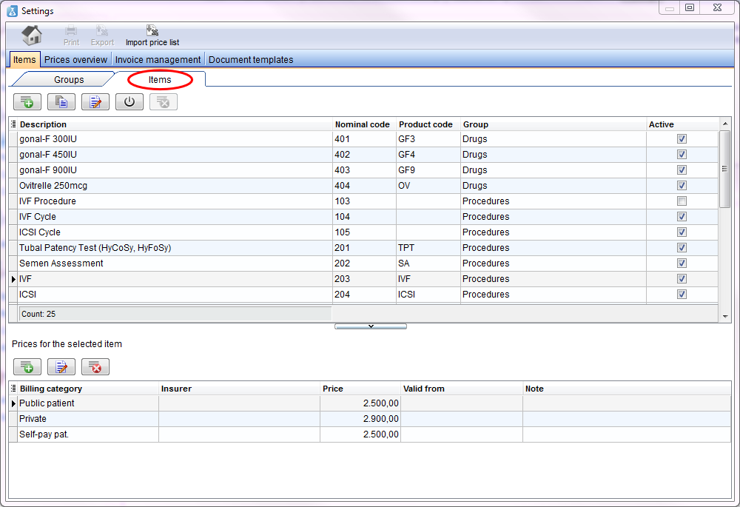Click the items table vertical scrollbar thumb
Screen dimensions: 740x507
point(724,169)
